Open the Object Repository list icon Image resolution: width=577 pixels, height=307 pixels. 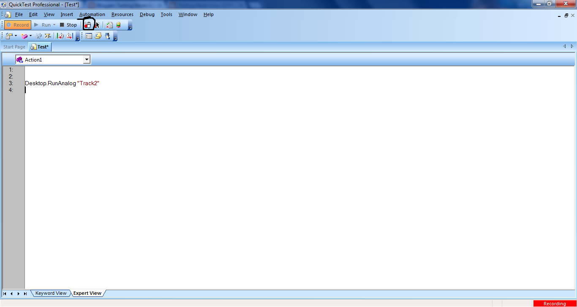coord(89,36)
